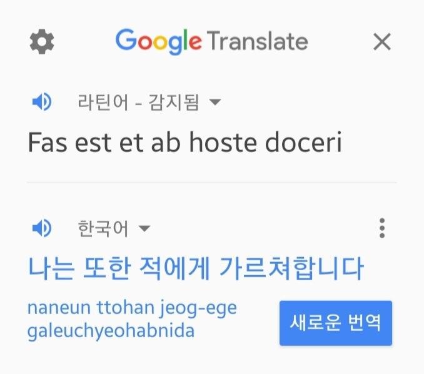Select the 라틴어 - 감지됨 language label
Screen dimensions: 424x374
click(138, 102)
